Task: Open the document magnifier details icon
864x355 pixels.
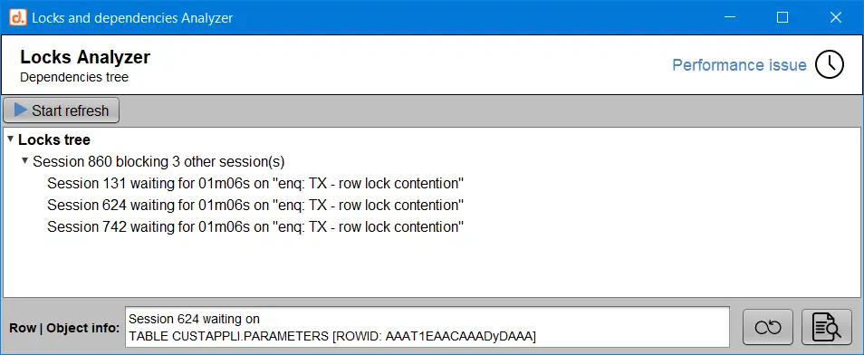Action: pos(827,328)
